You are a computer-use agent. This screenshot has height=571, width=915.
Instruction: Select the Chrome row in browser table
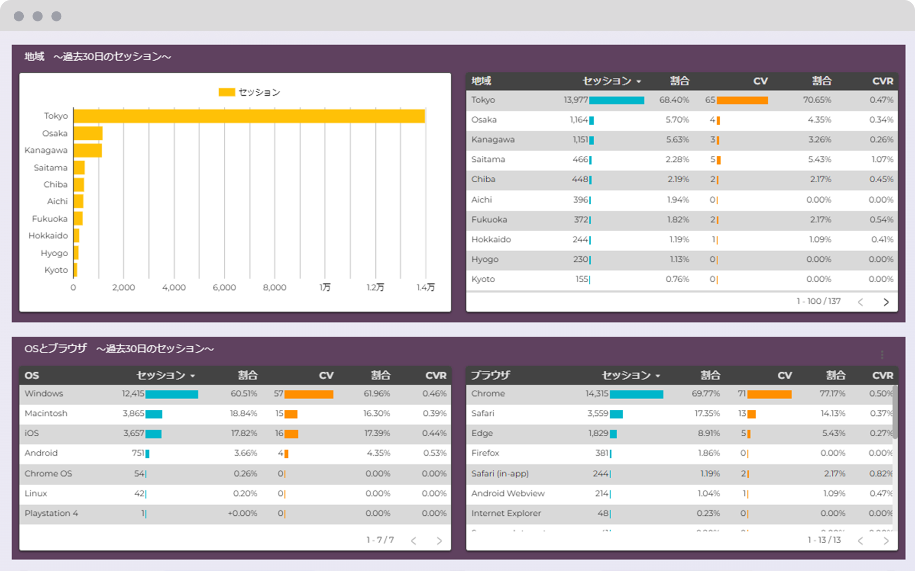pos(488,394)
